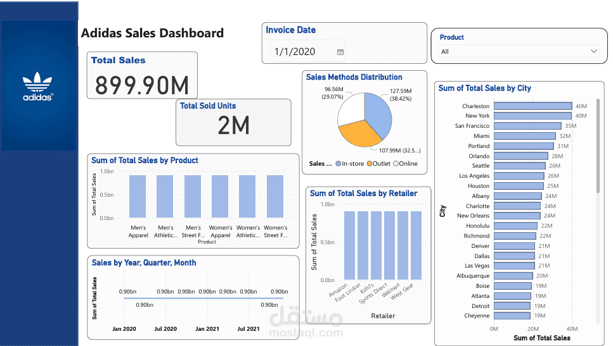Click the Sales by Year, Quarter, Month title
The height and width of the screenshot is (346, 613).
[144, 263]
